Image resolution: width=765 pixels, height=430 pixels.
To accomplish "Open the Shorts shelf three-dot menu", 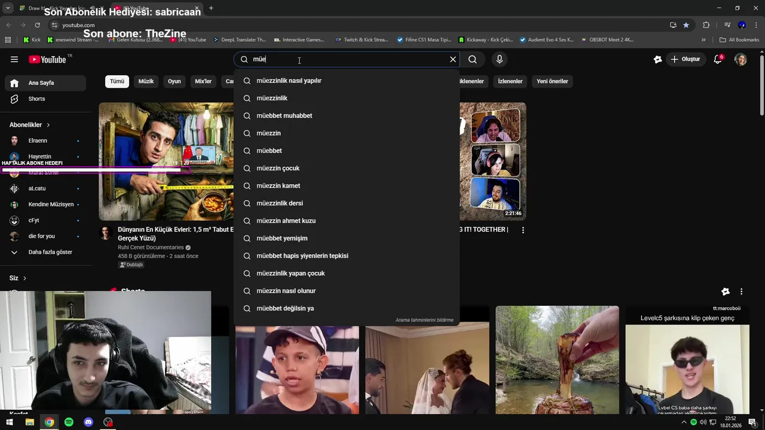I will tap(741, 291).
